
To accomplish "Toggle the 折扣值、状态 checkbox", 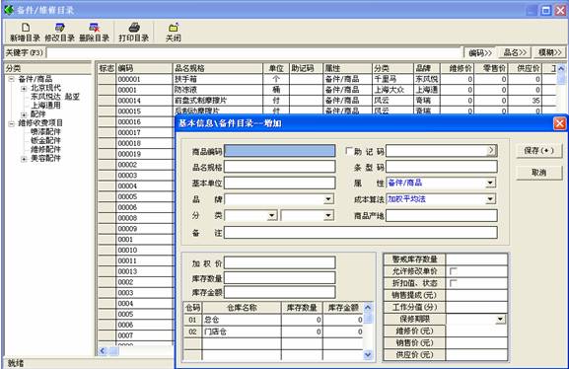I will (x=453, y=283).
